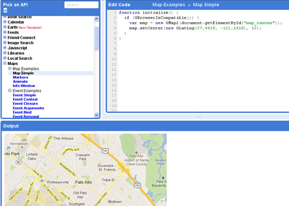Click the Palo Alto airport icon on map
Image resolution: width=289 pixels, height=206 pixels.
pos(136,152)
